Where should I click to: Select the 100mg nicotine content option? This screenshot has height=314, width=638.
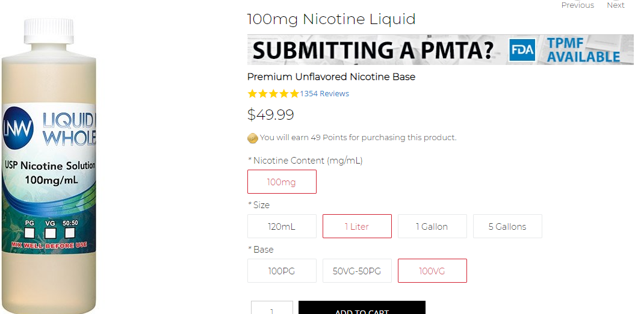coord(282,182)
